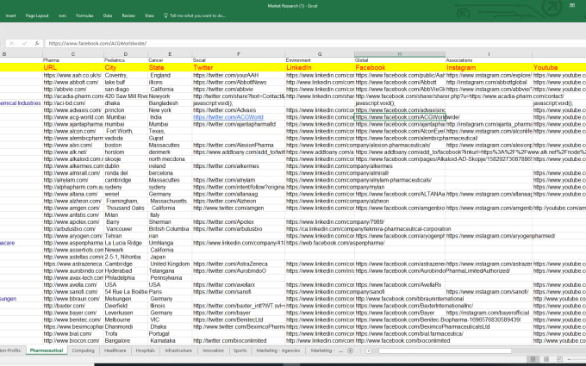This screenshot has width=586, height=366.
Task: Select the 'Leverkusen' city cell
Action: [126, 313]
